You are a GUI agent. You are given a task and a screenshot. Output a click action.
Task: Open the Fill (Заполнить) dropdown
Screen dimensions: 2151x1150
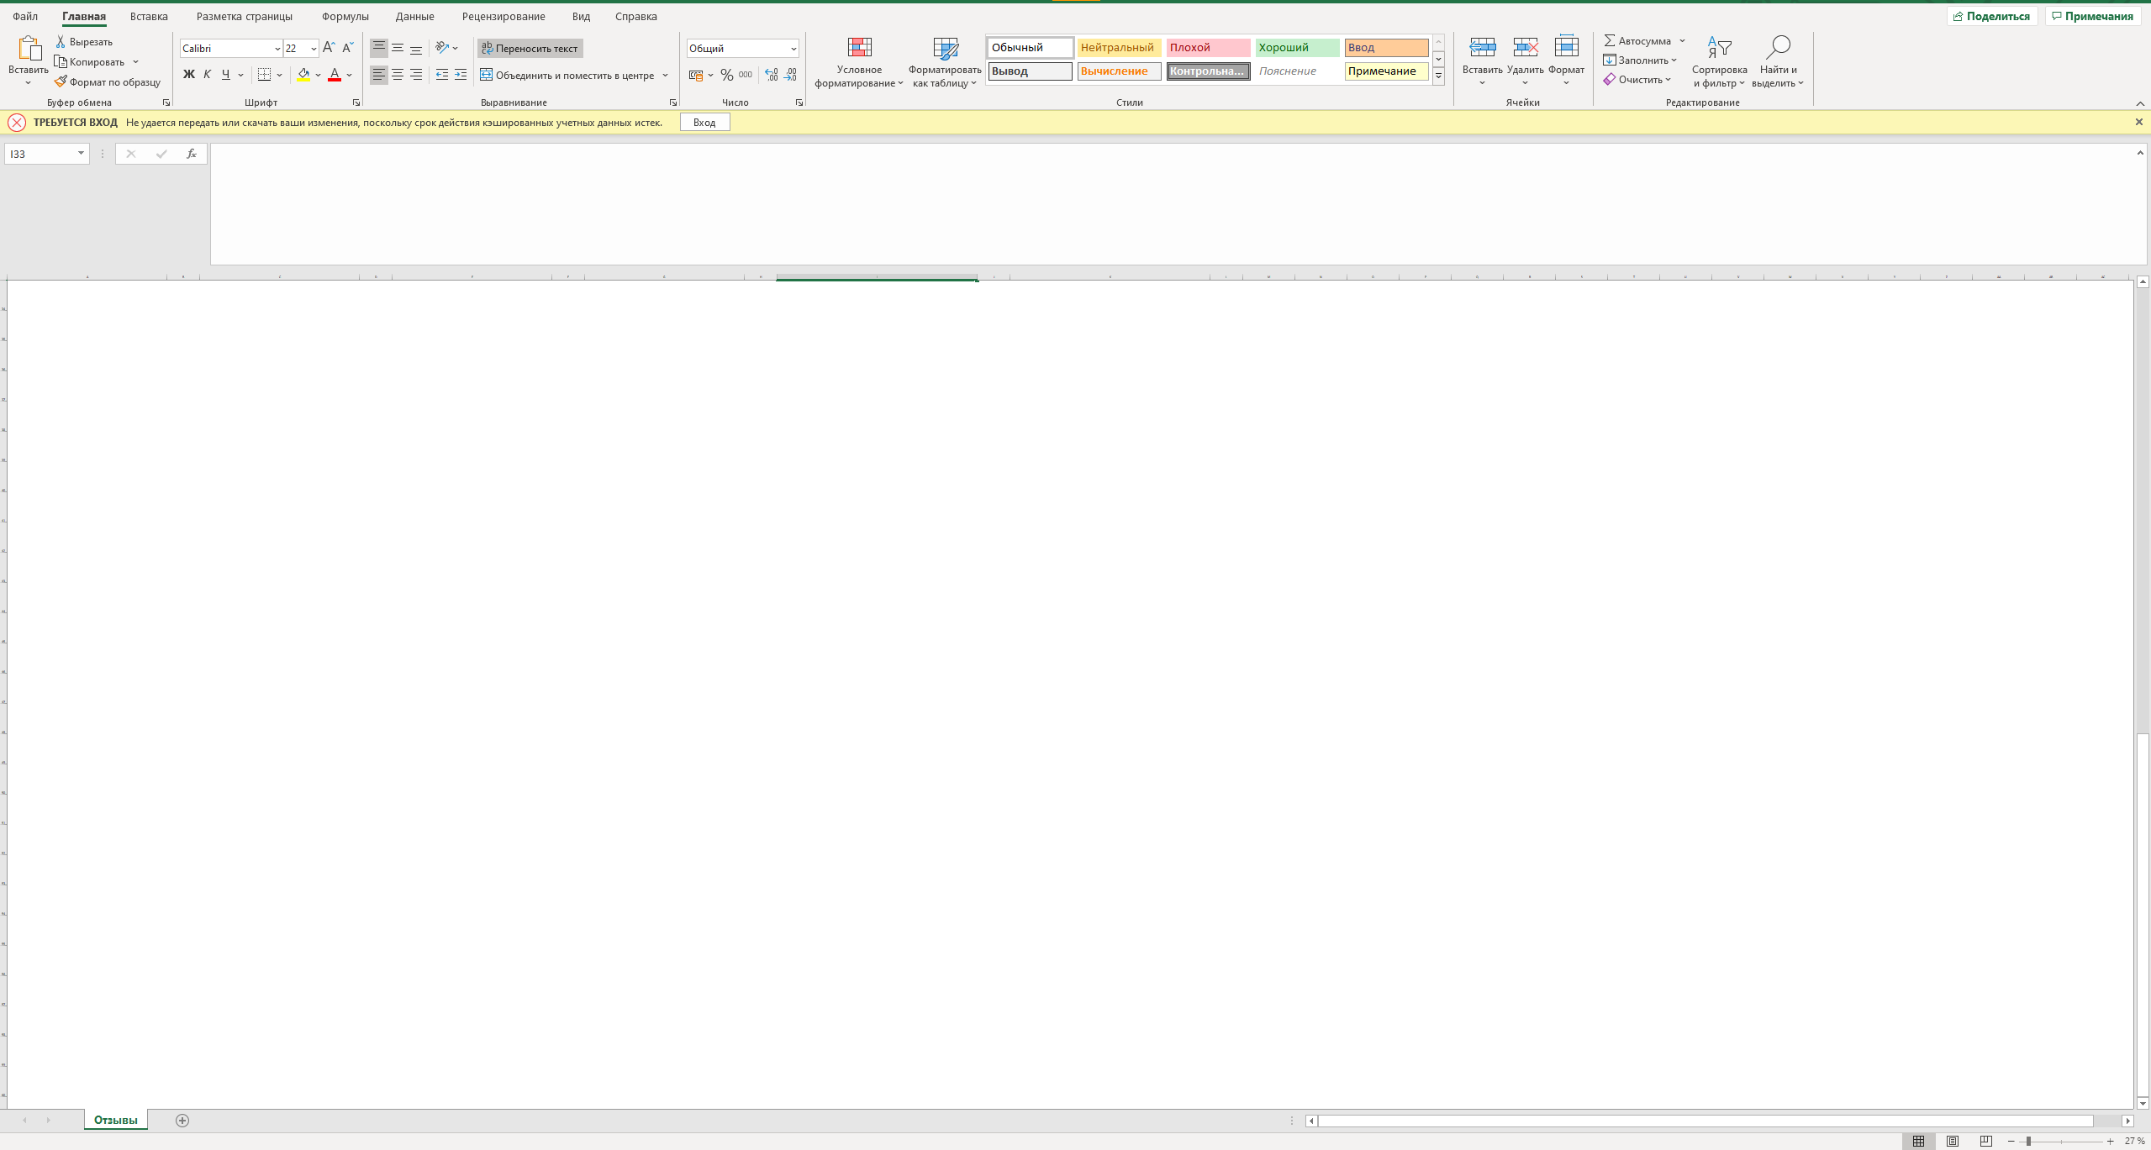click(1640, 60)
